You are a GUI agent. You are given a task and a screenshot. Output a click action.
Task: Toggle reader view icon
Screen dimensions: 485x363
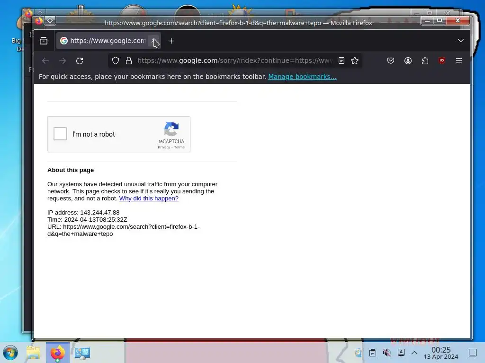pyautogui.click(x=341, y=60)
